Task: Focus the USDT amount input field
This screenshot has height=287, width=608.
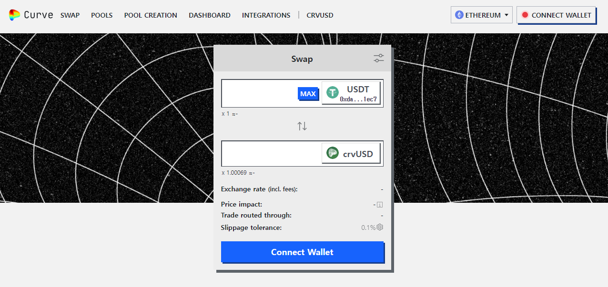Action: click(260, 93)
